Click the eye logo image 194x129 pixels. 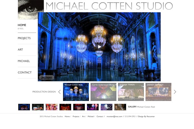coord(31,10)
